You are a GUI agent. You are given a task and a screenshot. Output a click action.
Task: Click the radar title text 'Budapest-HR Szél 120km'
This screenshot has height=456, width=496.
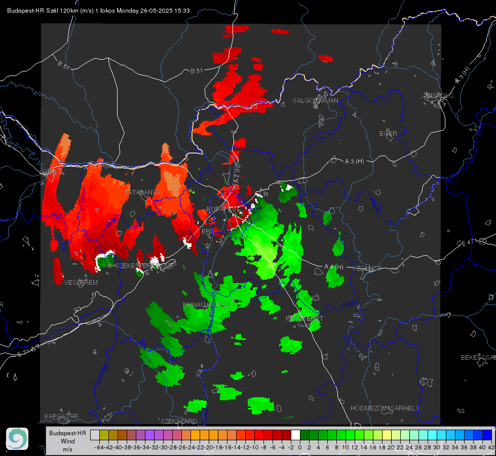43,11
